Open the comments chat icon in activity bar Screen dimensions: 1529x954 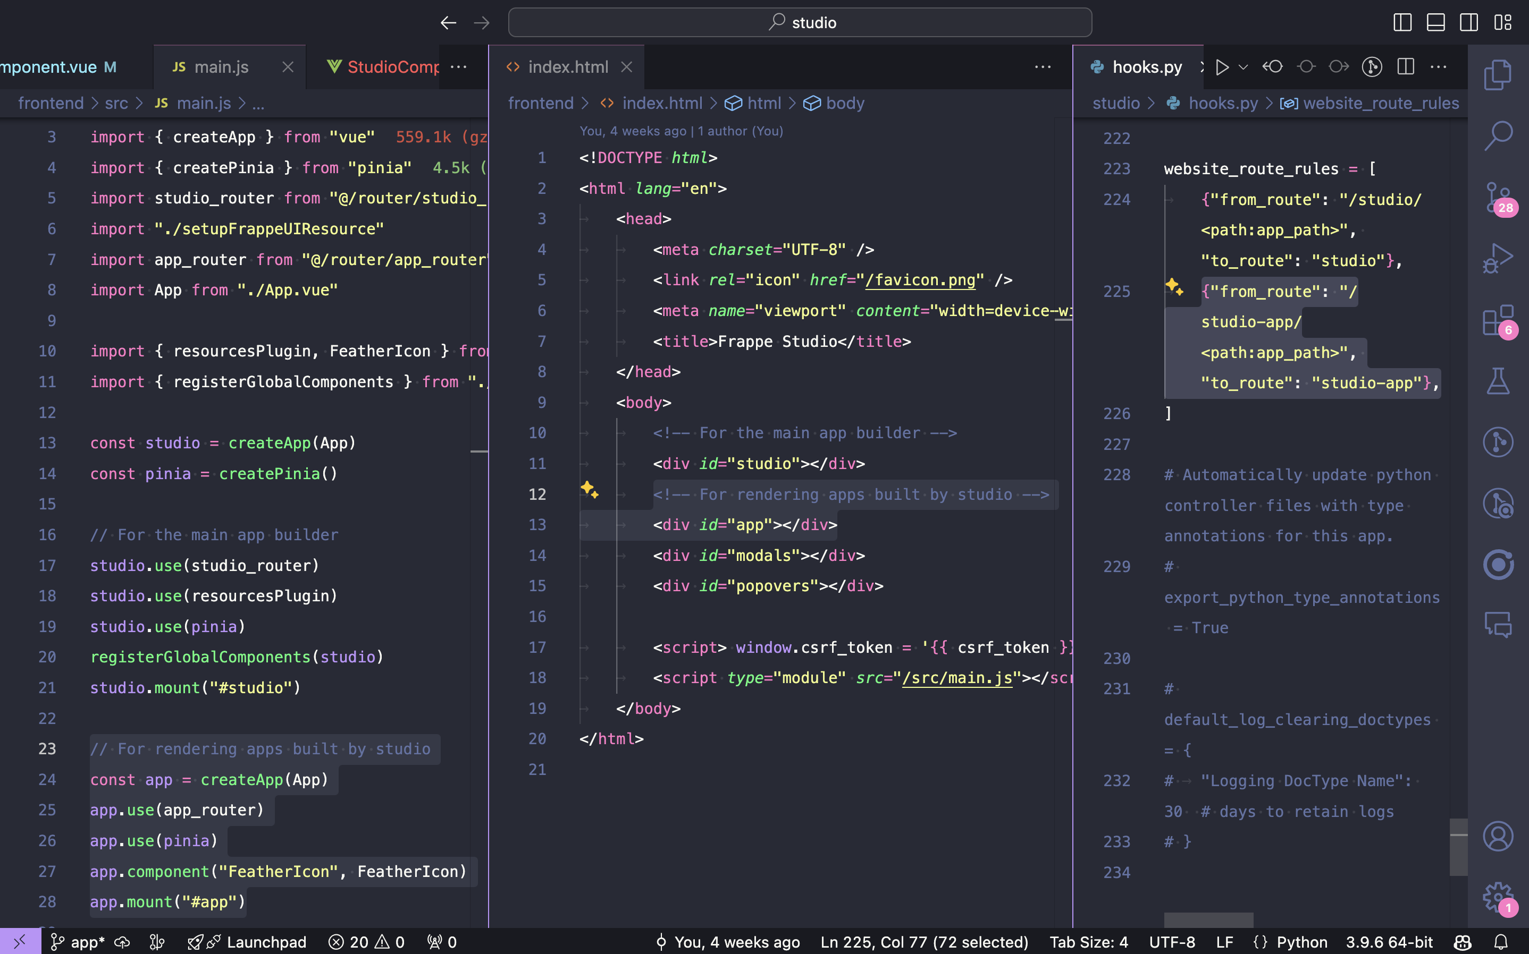pos(1498,625)
